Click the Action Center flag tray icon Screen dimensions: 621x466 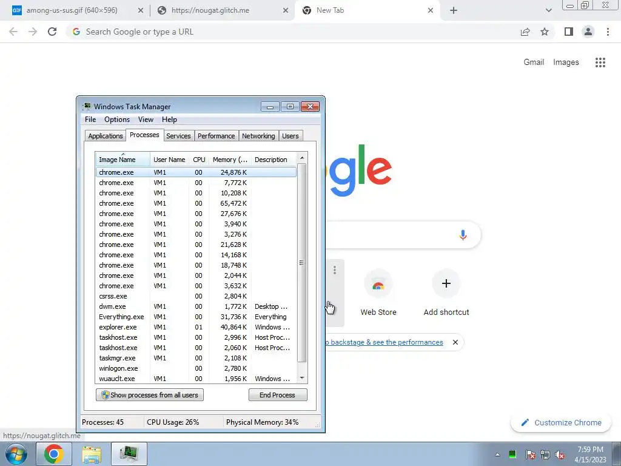click(530, 454)
